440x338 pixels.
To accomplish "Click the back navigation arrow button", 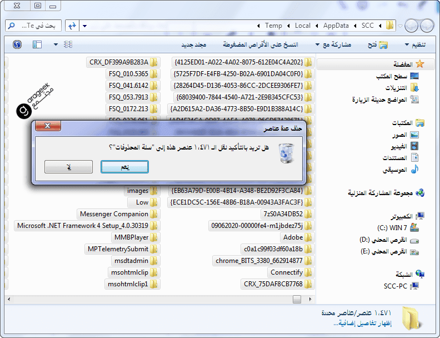I will 427,26.
